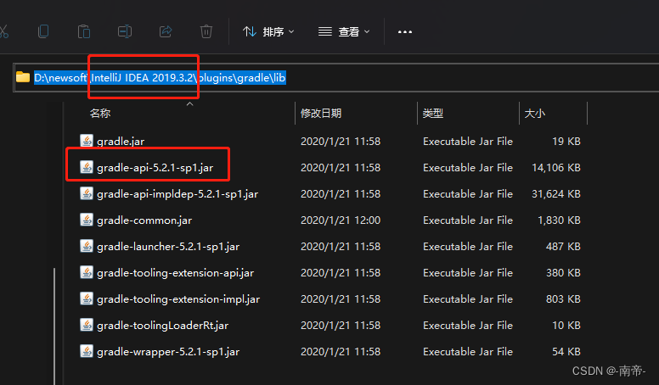Click the 487 KB size cell
This screenshot has height=385, width=659.
pyautogui.click(x=563, y=247)
